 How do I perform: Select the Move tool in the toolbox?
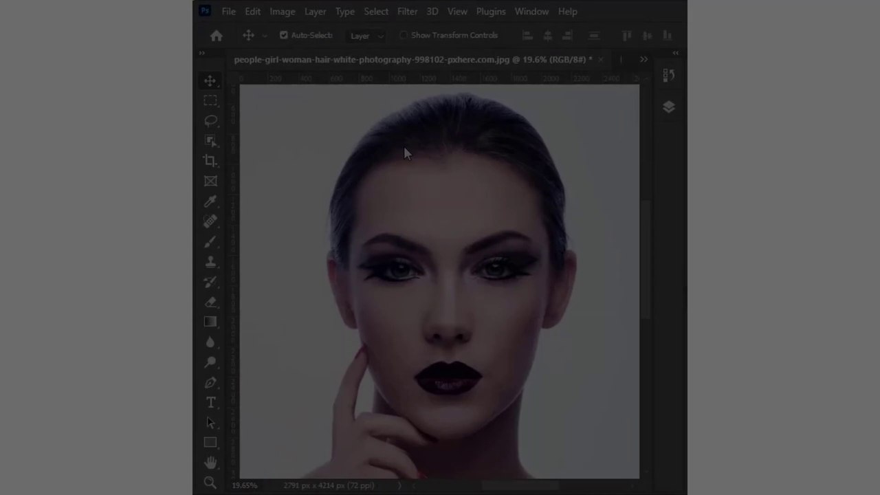pos(210,81)
